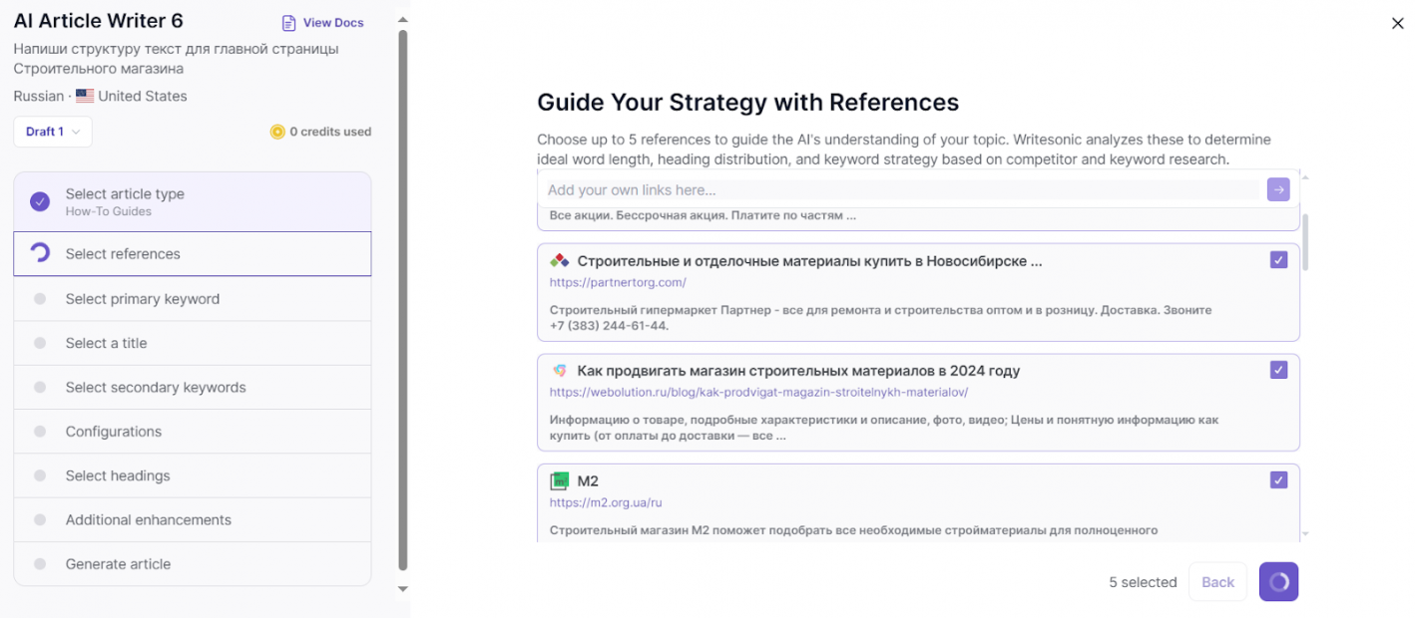Click the webolution favicon icon
The image size is (1415, 618).
pyautogui.click(x=559, y=371)
